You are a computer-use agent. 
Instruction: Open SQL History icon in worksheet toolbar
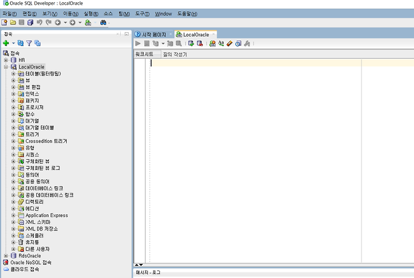pyautogui.click(x=238, y=43)
